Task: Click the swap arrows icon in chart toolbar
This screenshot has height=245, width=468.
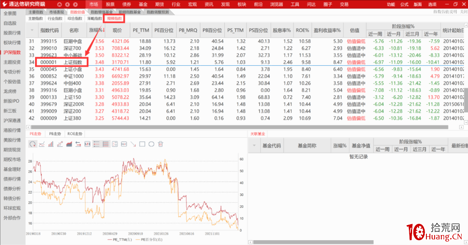Action: pos(78,144)
